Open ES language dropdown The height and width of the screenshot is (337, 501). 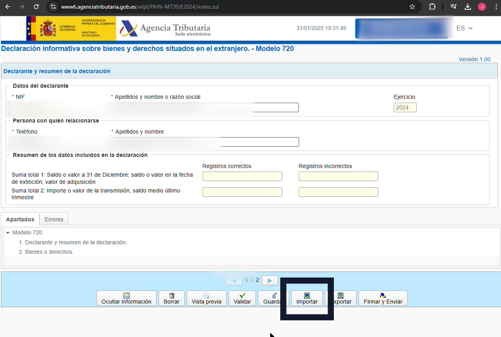pos(464,28)
